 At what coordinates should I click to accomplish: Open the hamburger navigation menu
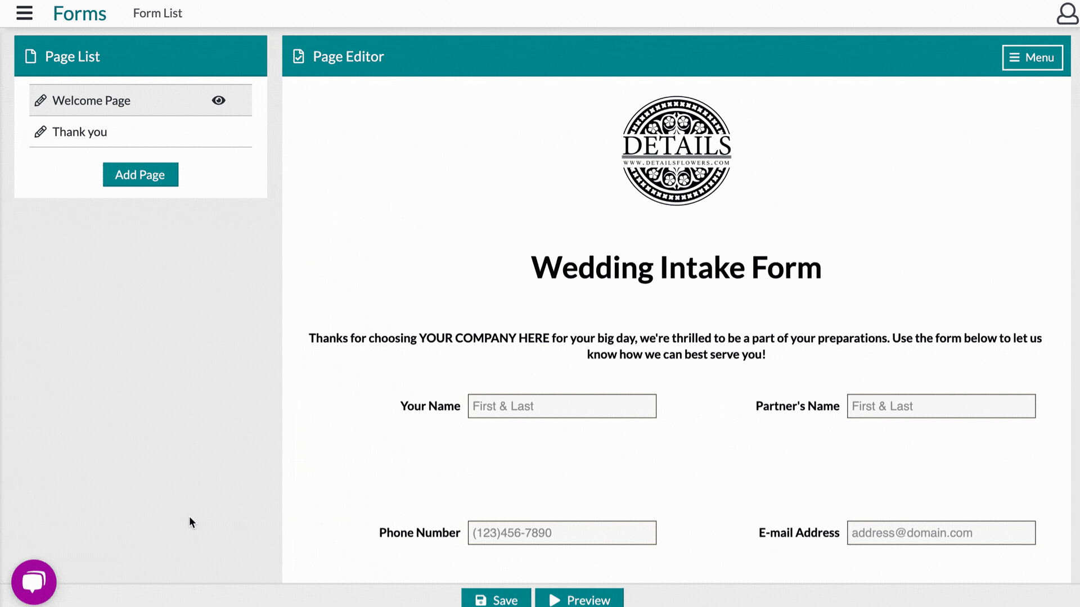[x=24, y=13]
